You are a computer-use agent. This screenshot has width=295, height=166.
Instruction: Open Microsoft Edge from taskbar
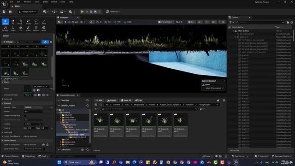(134, 162)
